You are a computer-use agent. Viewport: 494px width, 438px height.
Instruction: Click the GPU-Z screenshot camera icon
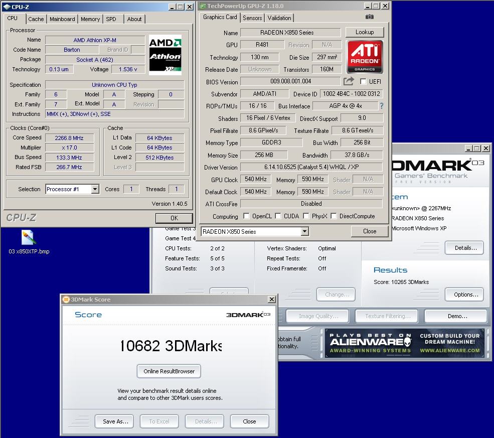point(370,17)
